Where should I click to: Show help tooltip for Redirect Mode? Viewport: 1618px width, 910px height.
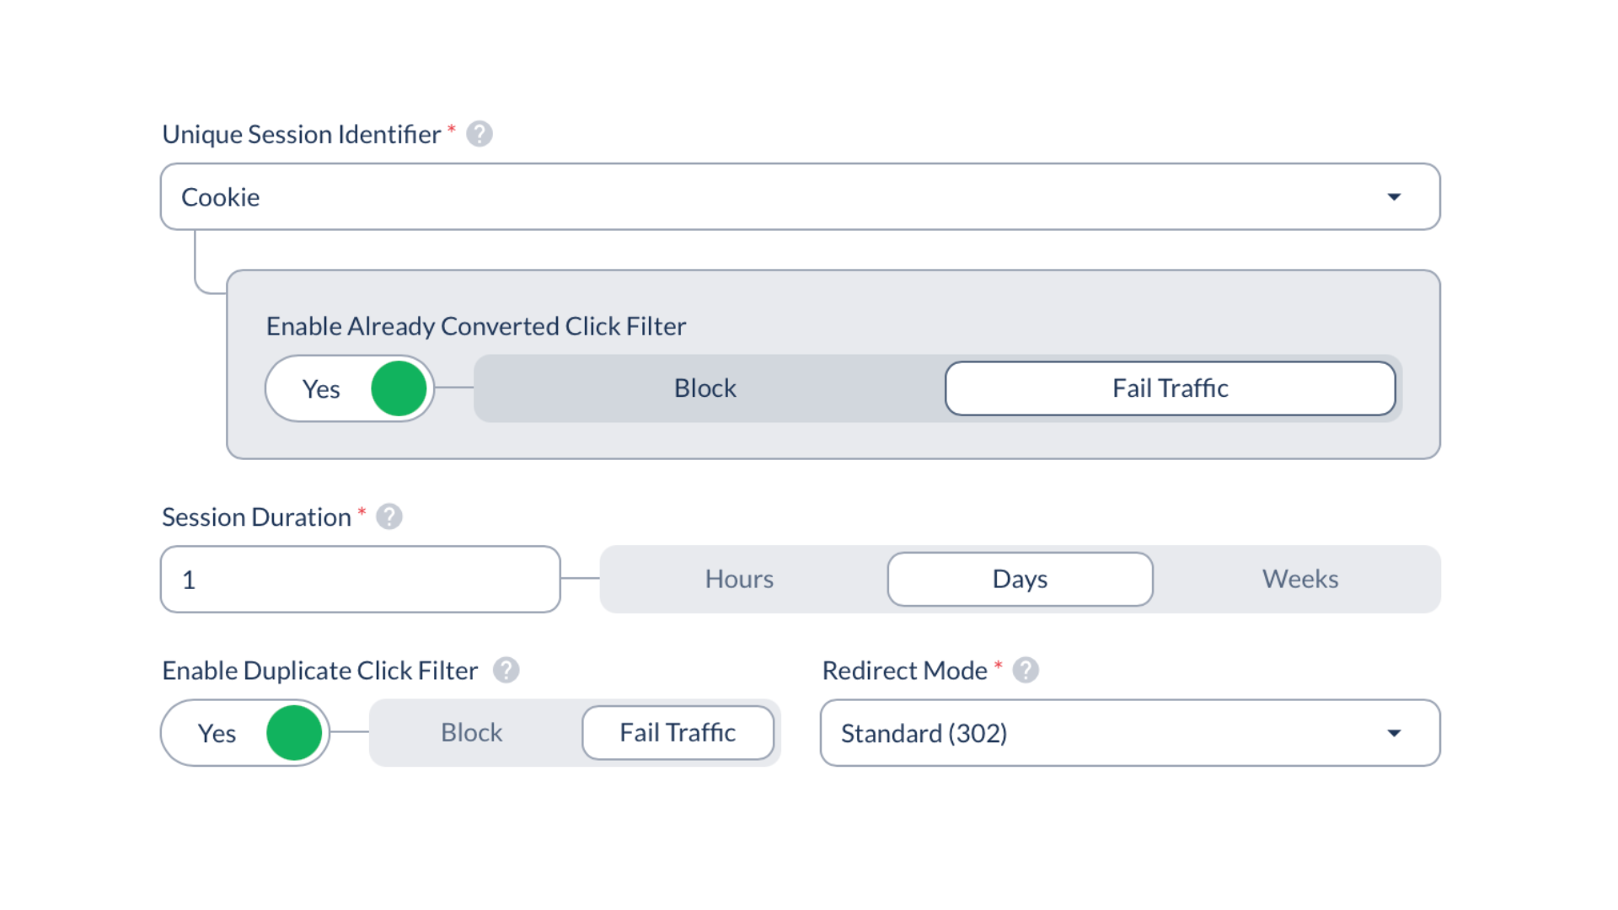(x=1026, y=670)
